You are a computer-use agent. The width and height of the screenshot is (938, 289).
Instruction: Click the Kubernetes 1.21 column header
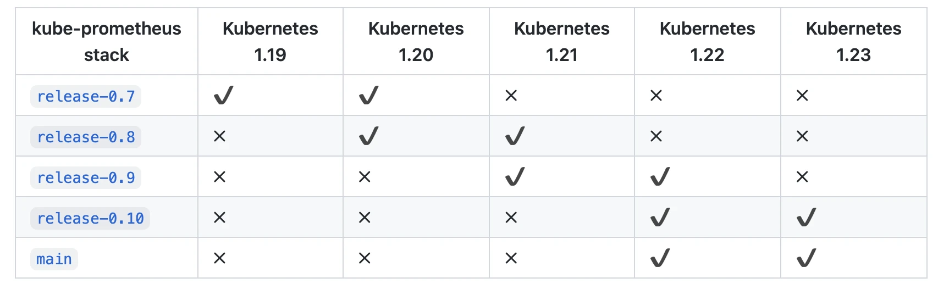[x=562, y=42]
